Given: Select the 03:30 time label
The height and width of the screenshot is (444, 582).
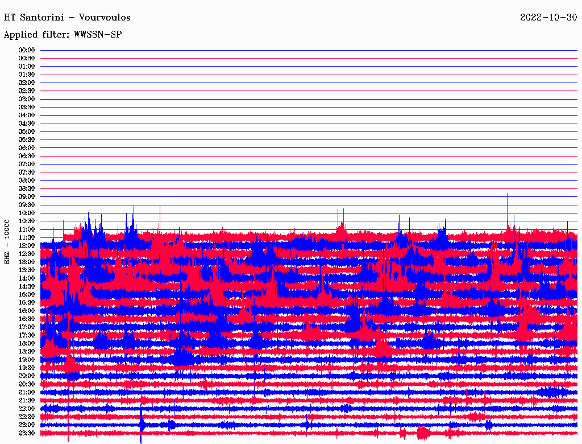Looking at the screenshot, I should 27,107.
